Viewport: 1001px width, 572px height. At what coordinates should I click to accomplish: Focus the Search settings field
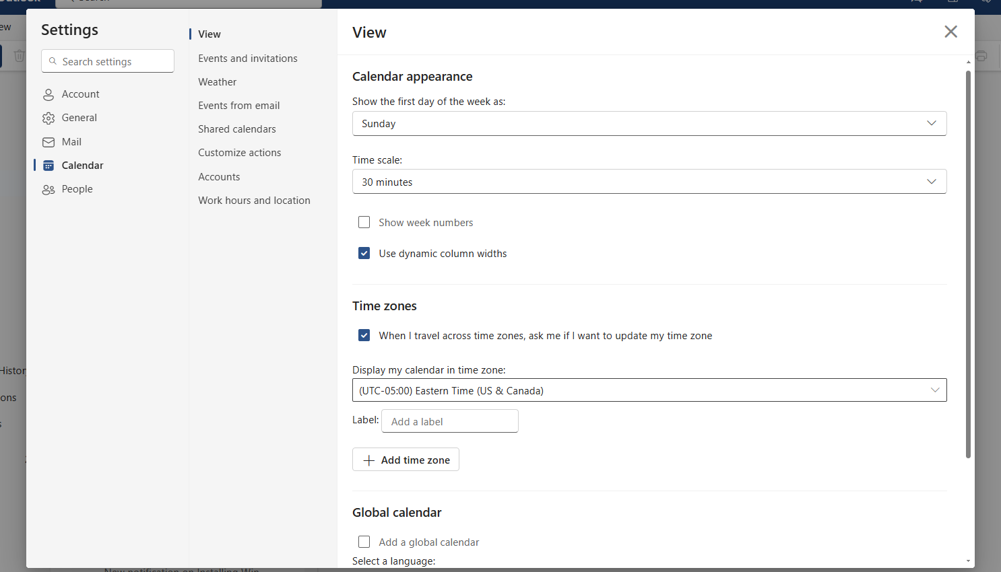(x=108, y=61)
